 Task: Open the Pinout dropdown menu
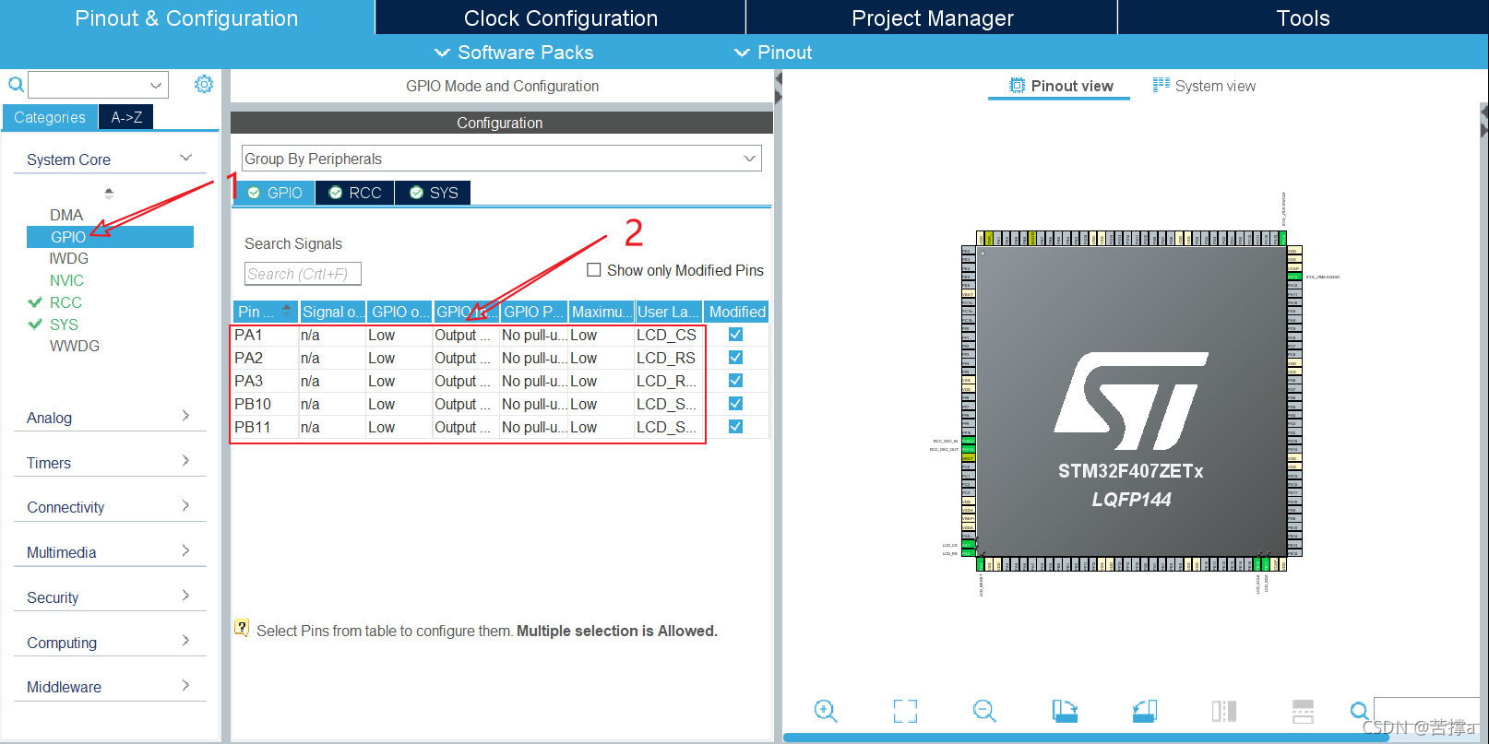pyautogui.click(x=773, y=53)
